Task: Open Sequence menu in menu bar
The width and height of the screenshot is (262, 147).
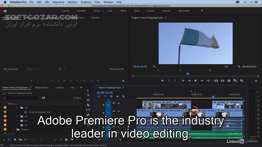Action: pos(58,2)
